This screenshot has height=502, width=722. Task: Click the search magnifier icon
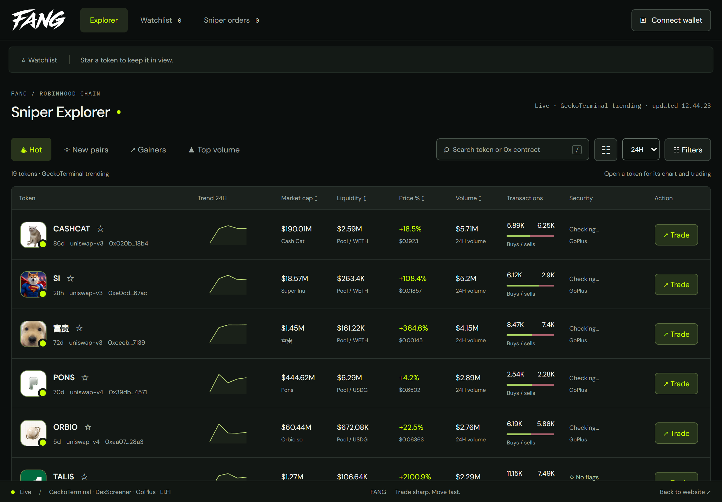pos(446,150)
